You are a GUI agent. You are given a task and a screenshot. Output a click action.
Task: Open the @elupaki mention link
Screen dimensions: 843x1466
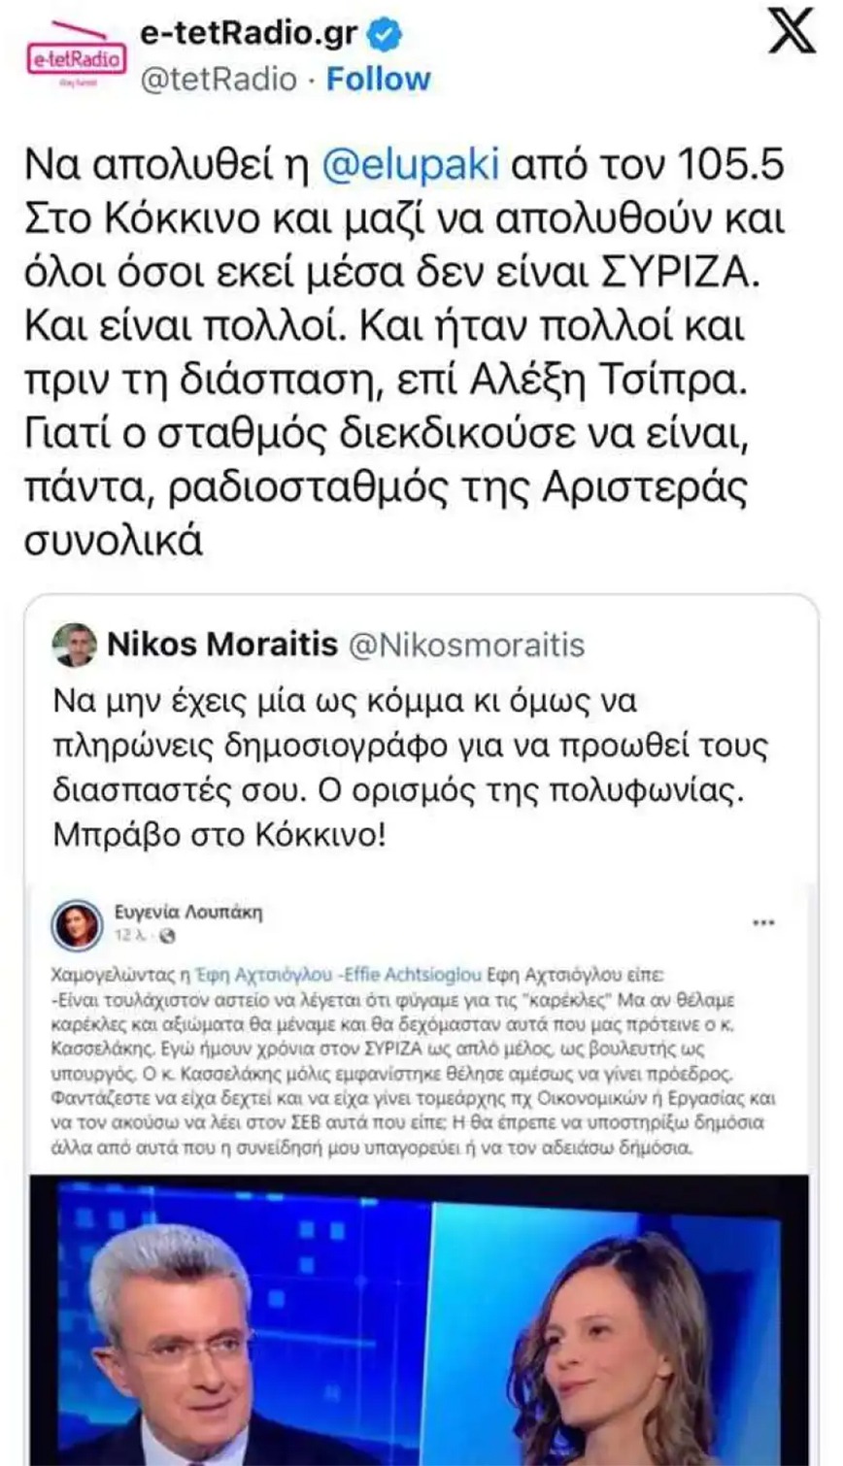410,165
